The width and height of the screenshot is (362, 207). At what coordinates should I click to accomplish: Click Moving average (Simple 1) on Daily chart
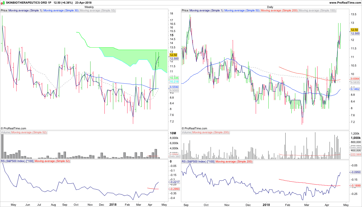click(206, 11)
